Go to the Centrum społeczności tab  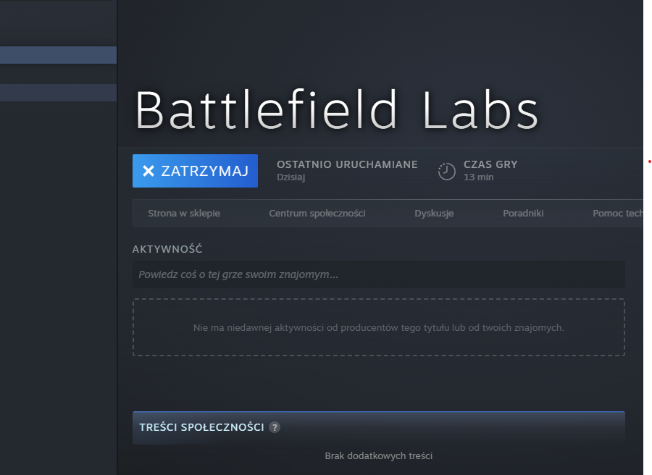[317, 214]
